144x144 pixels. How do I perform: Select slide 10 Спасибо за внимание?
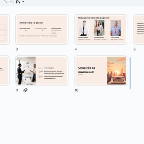(101, 70)
